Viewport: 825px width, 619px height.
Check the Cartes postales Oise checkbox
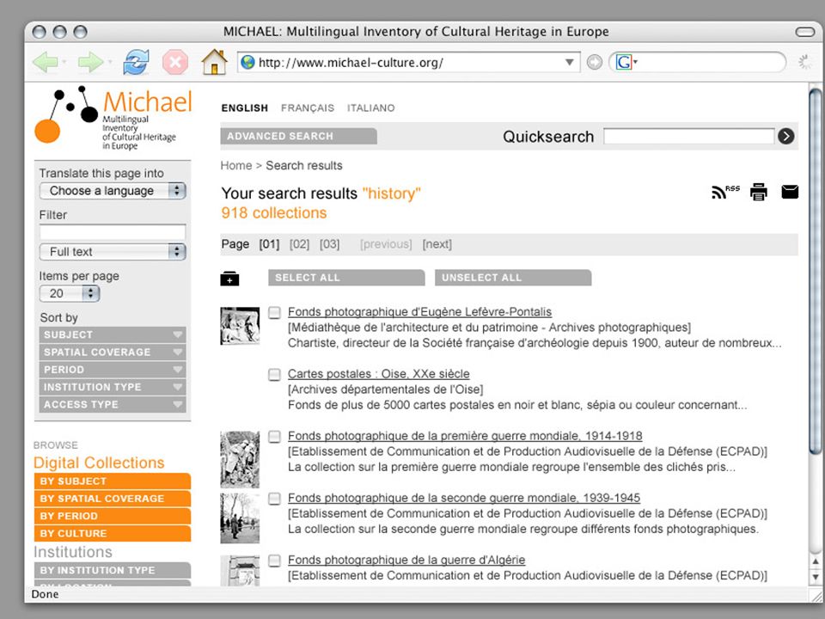point(274,375)
